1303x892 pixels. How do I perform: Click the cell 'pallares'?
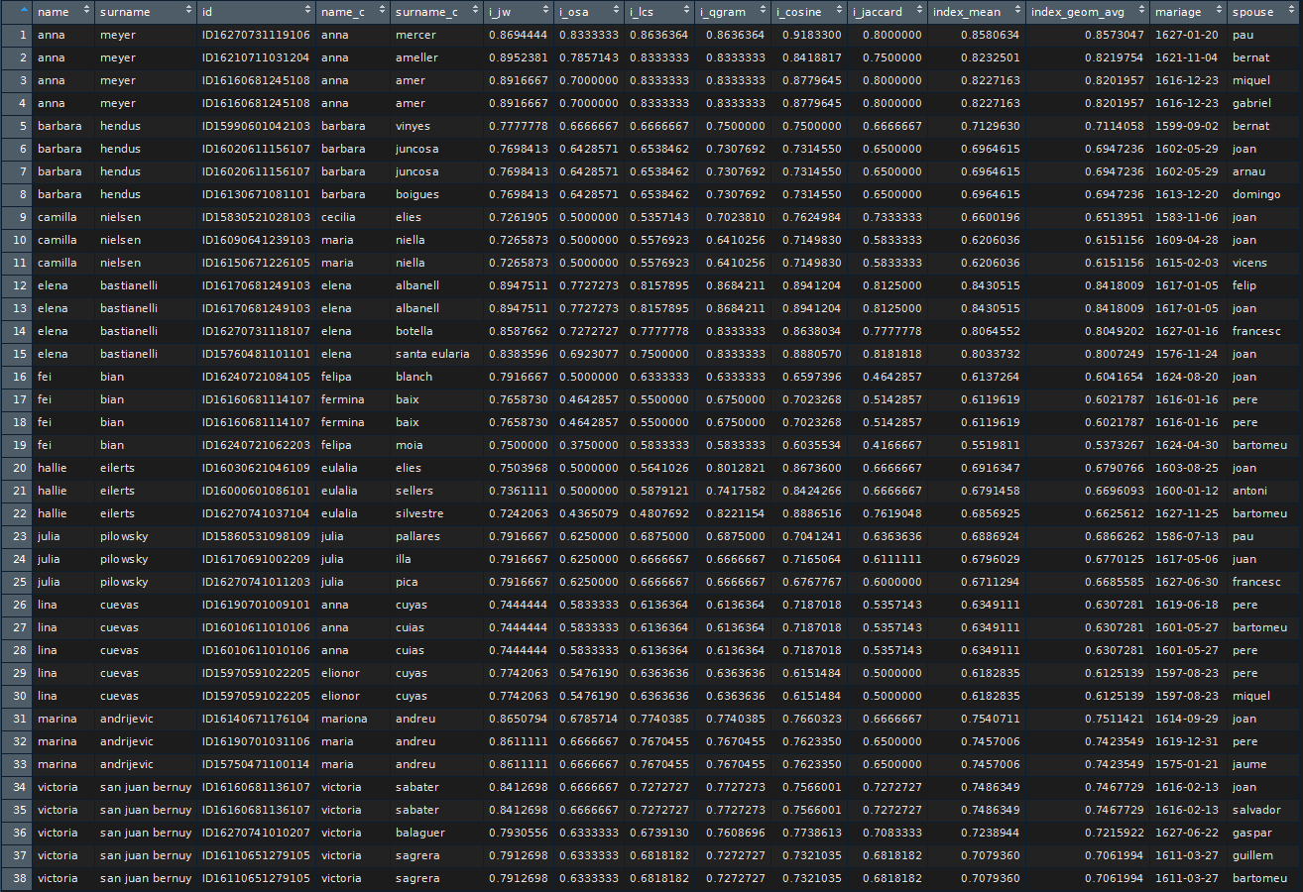pyautogui.click(x=416, y=536)
